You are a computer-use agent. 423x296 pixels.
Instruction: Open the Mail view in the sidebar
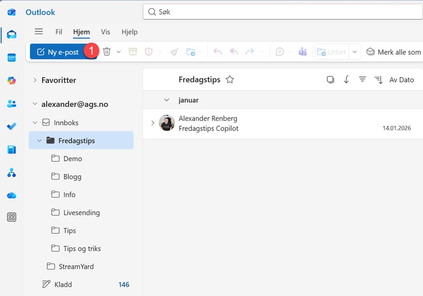[x=12, y=34]
